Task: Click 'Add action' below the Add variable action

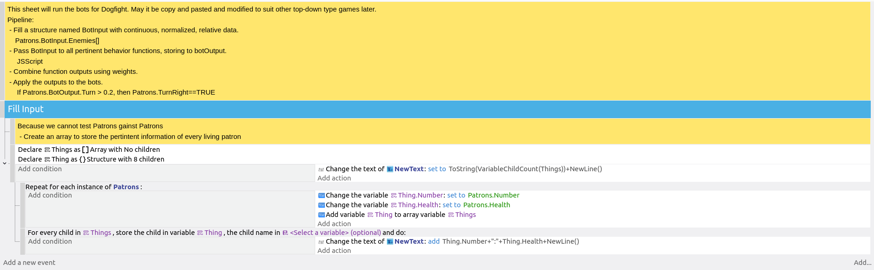Action: pos(334,224)
